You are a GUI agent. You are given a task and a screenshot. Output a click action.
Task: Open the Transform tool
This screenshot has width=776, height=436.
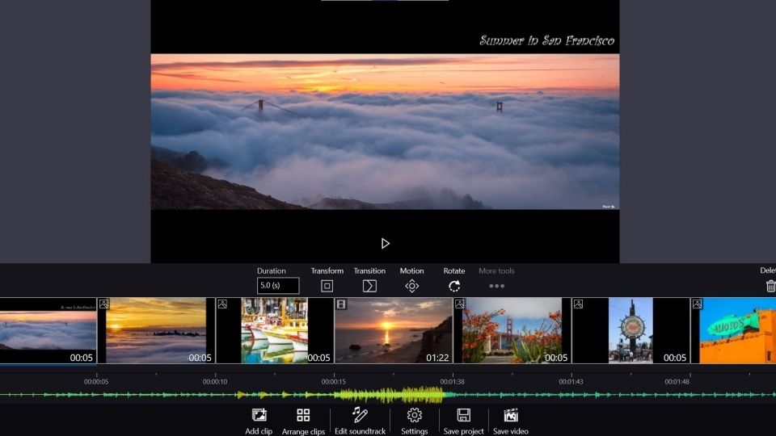click(x=327, y=286)
